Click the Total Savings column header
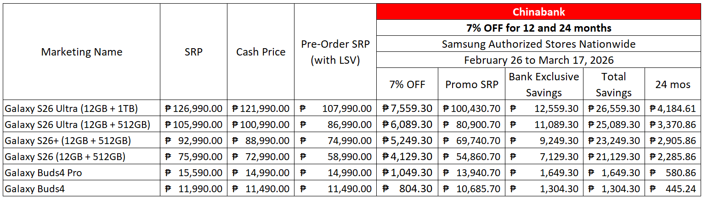Viewport: 702px width, 200px height. coord(613,84)
